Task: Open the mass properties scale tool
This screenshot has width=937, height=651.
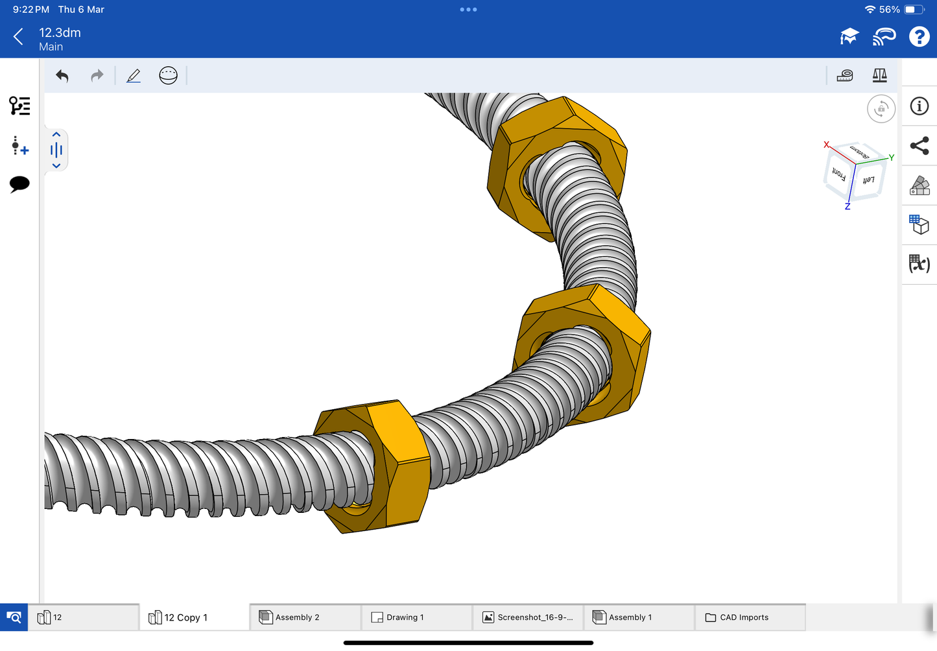Action: pyautogui.click(x=879, y=76)
